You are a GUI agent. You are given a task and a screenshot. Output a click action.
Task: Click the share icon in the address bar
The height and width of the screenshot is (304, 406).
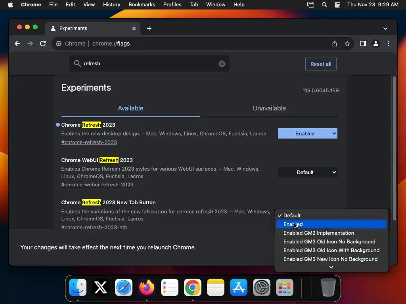[x=335, y=44]
